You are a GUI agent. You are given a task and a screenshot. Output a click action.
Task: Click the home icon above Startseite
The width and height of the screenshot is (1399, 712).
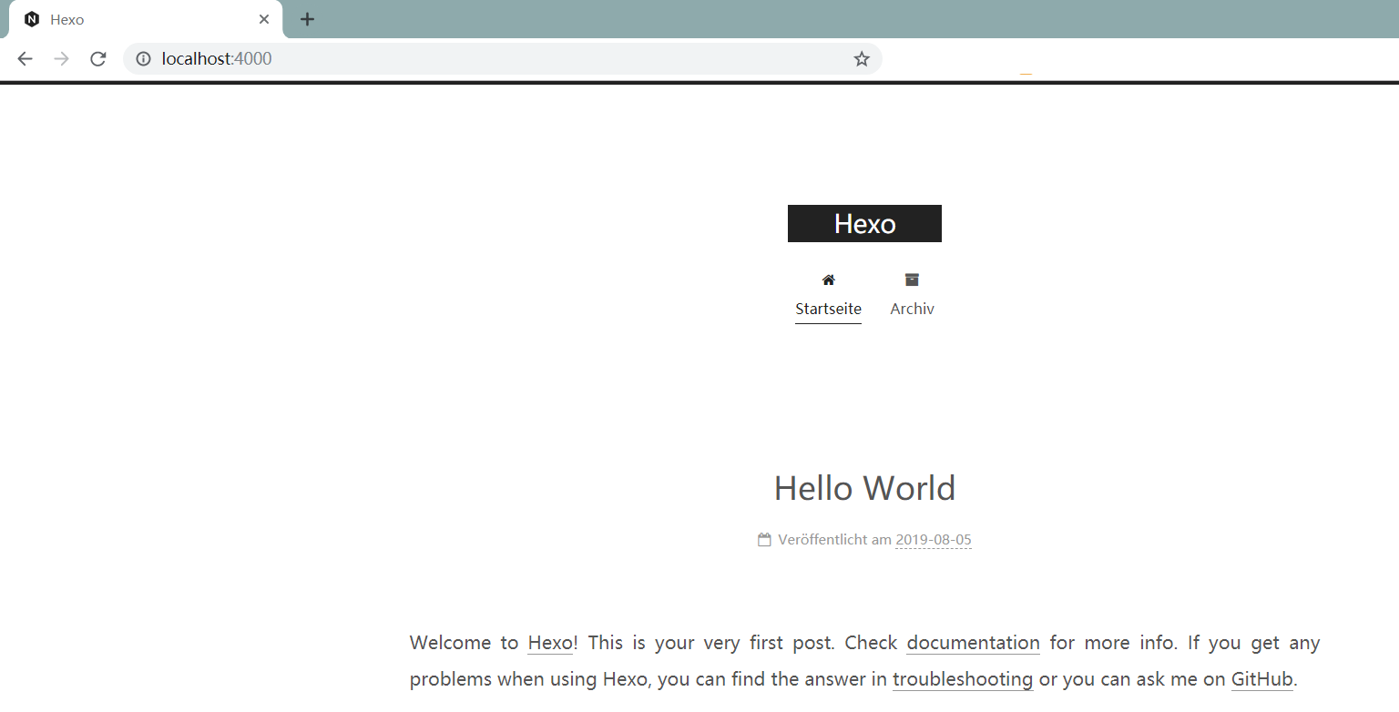828,280
